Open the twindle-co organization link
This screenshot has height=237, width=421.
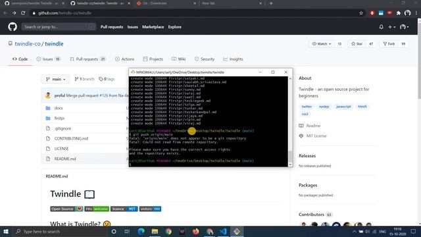pos(28,44)
